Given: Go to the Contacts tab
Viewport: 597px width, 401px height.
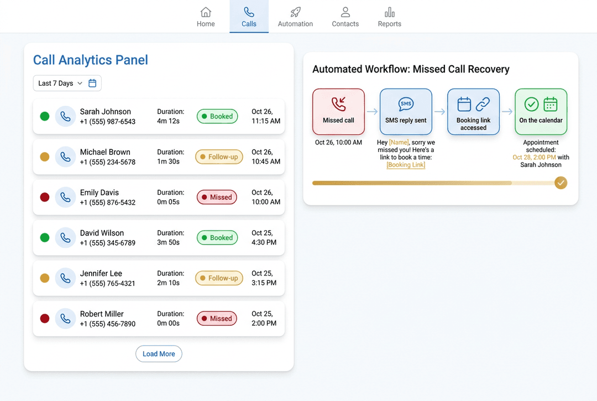Looking at the screenshot, I should click(345, 17).
